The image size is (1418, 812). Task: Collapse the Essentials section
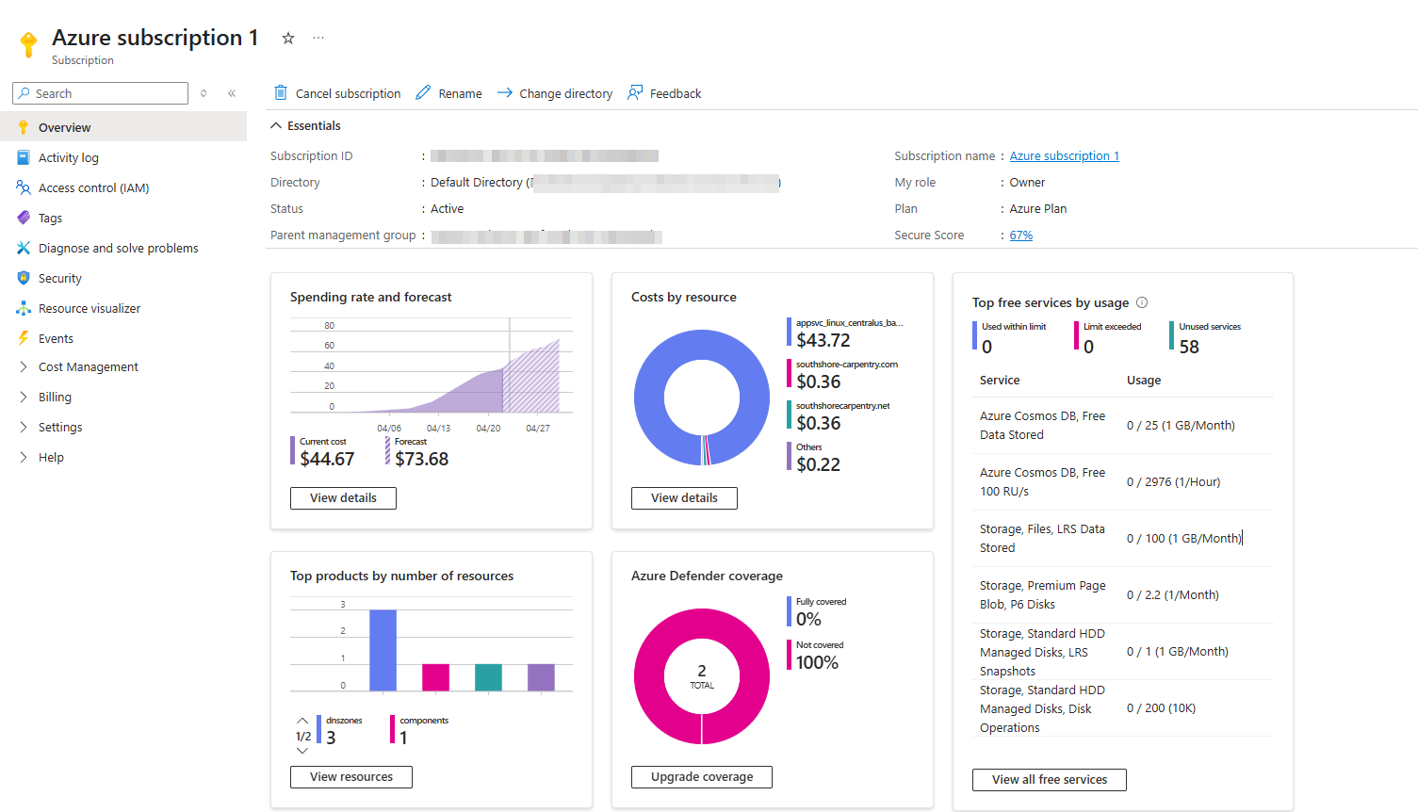point(276,125)
